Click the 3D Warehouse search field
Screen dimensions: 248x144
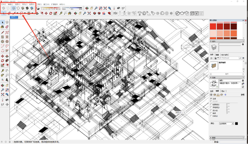[229, 58]
